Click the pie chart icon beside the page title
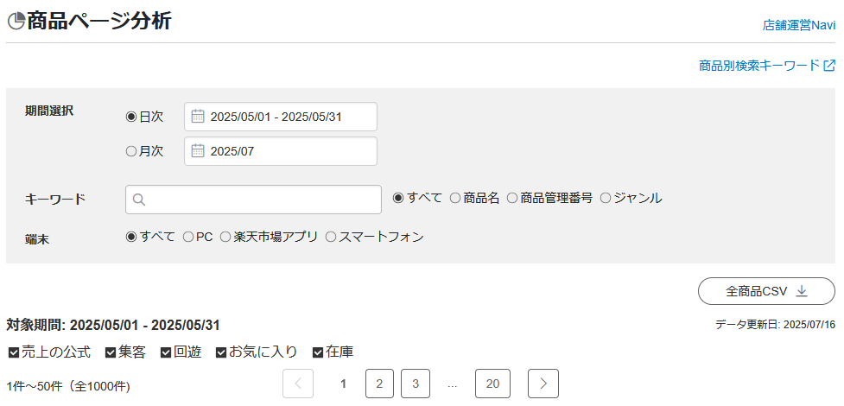The height and width of the screenshot is (406, 844). point(16,22)
